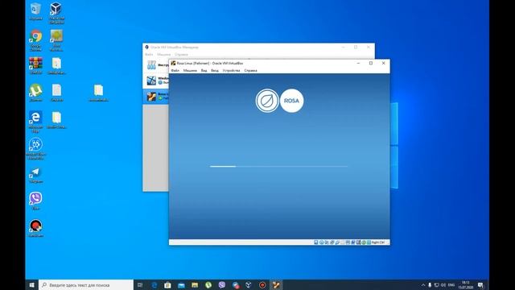
Task: Select the Tools entry in VirtualBox Manager
Action: (156, 64)
